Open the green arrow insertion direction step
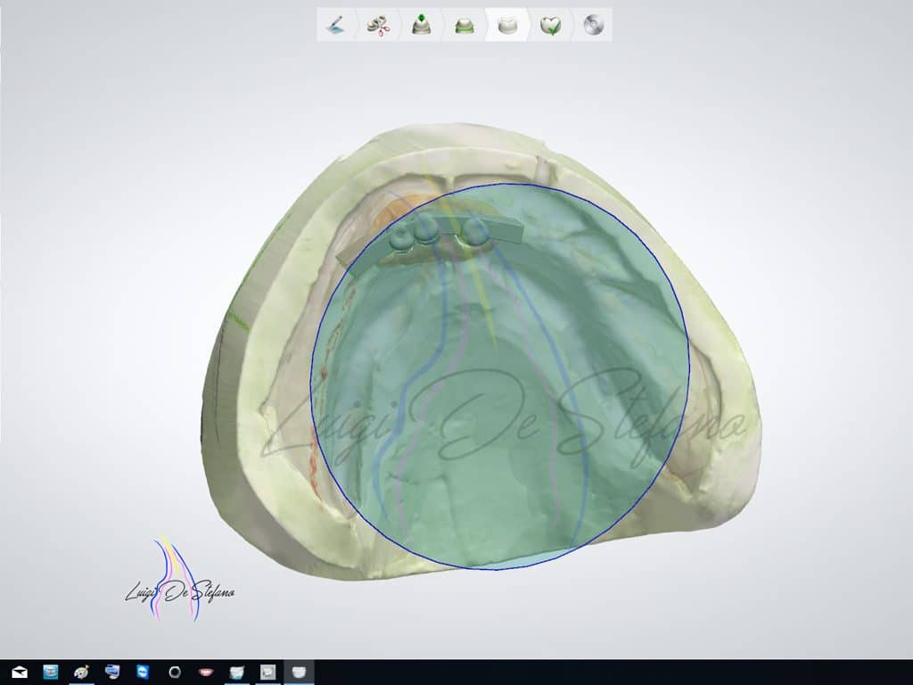913x685 pixels. point(421,25)
